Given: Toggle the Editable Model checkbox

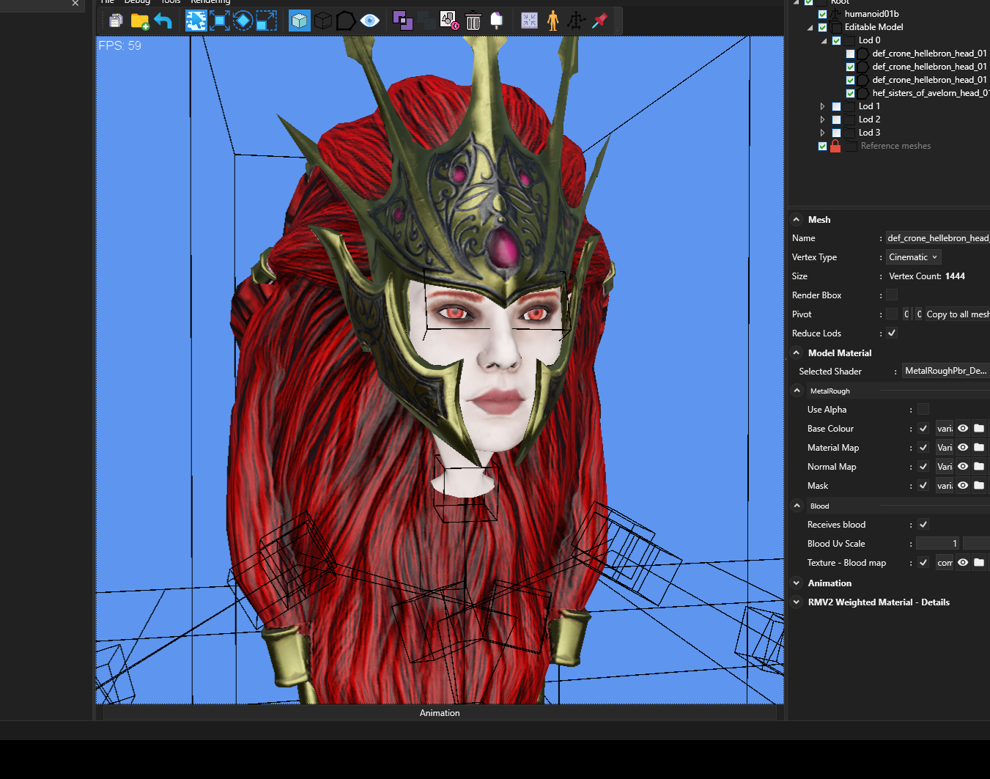Looking at the screenshot, I should point(822,27).
